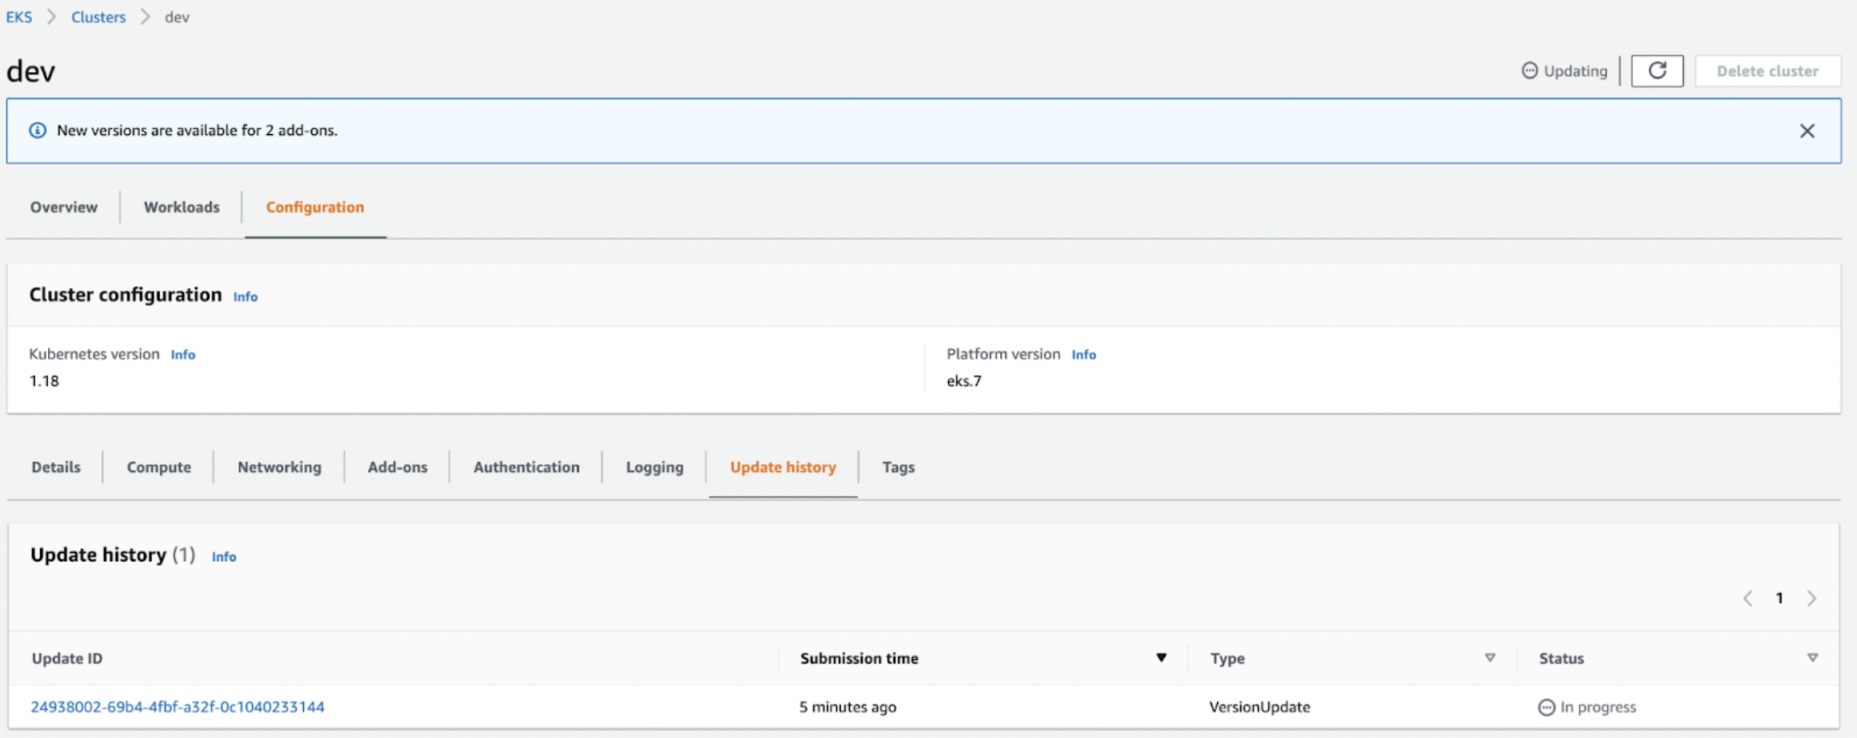1857x738 pixels.
Task: Click the info icon in the banner
Action: pos(37,130)
